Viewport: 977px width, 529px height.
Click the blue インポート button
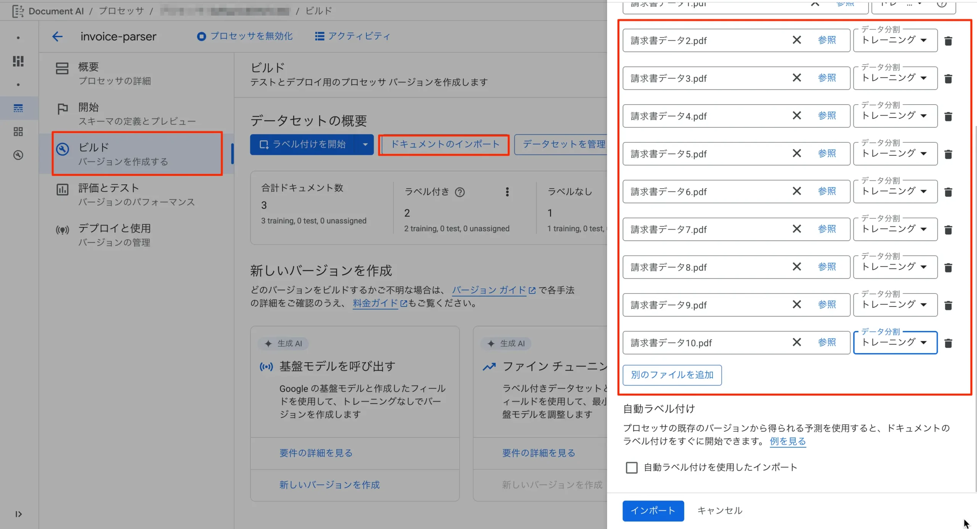pos(653,511)
